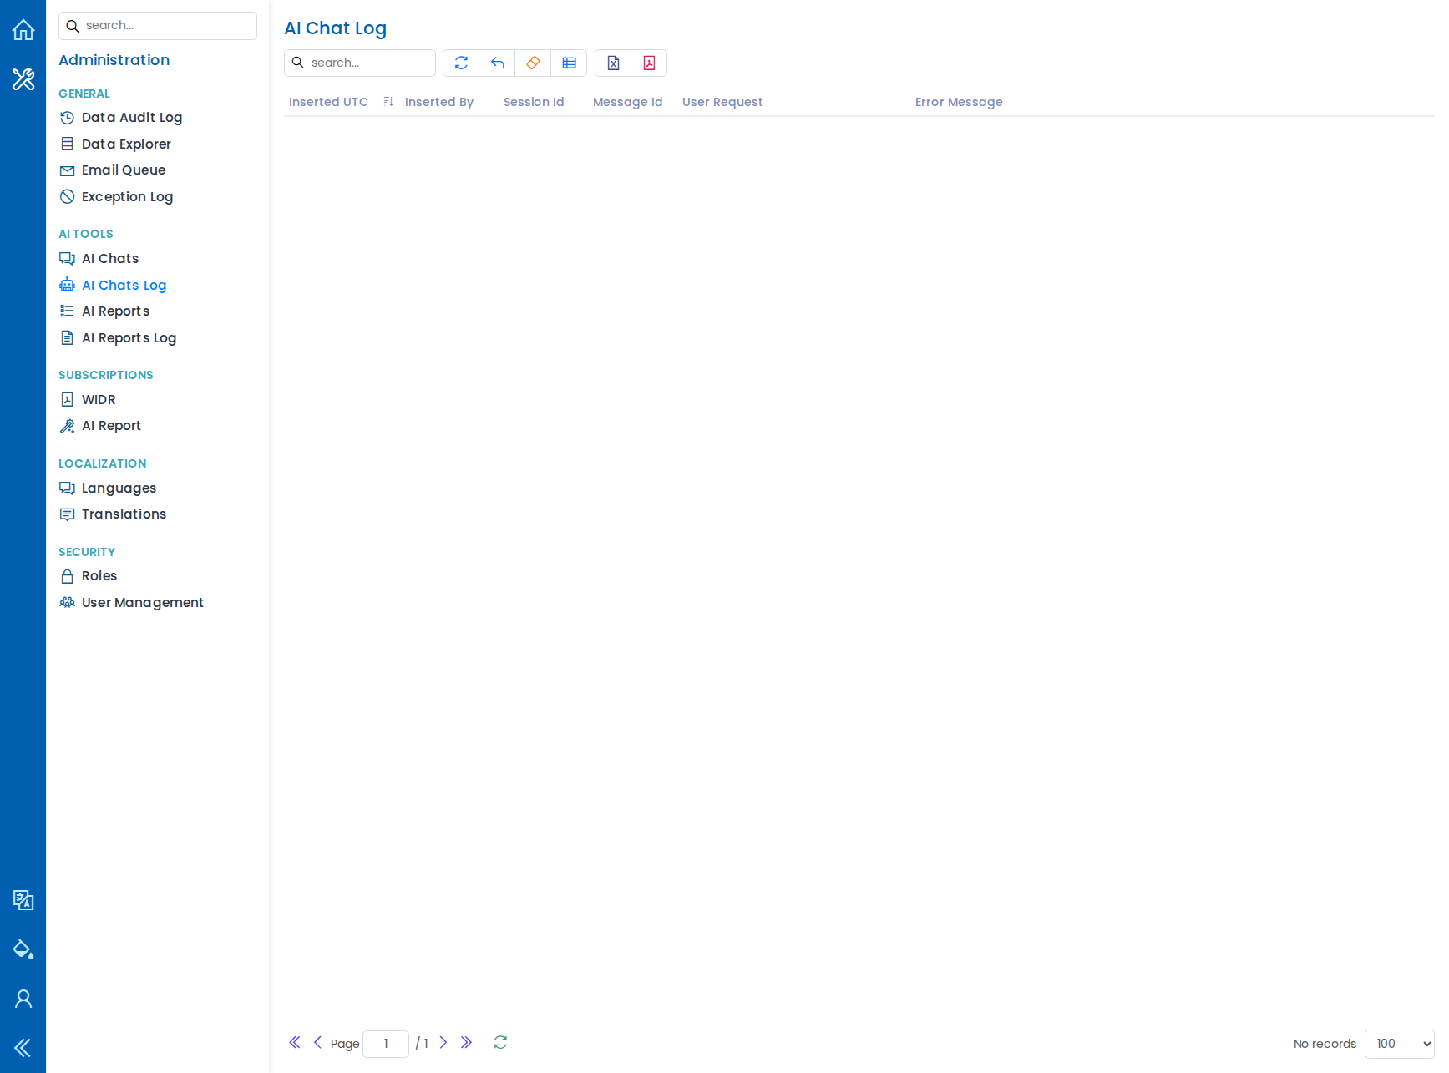Click the AI Chat Log search field
The height and width of the screenshot is (1073, 1449).
tap(360, 63)
